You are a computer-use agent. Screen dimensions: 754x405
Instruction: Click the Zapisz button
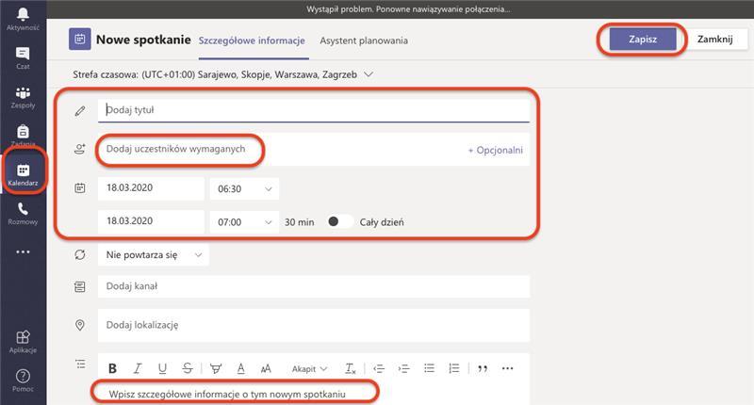[641, 40]
